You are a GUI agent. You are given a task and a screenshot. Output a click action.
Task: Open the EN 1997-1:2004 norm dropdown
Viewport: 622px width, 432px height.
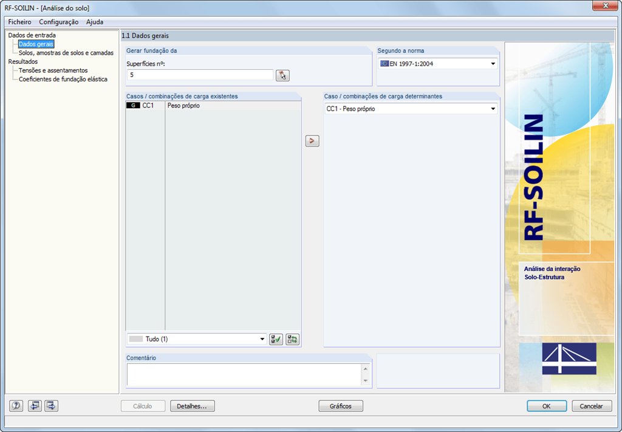438,63
